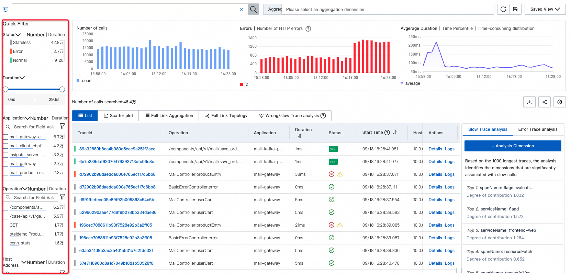This screenshot has height=275, width=571.
Task: Click the save view disk icon
Action: click(x=515, y=9)
